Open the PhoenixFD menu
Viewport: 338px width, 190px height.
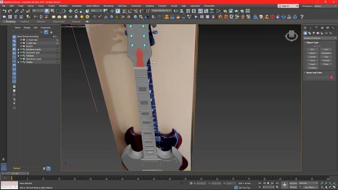point(209,6)
